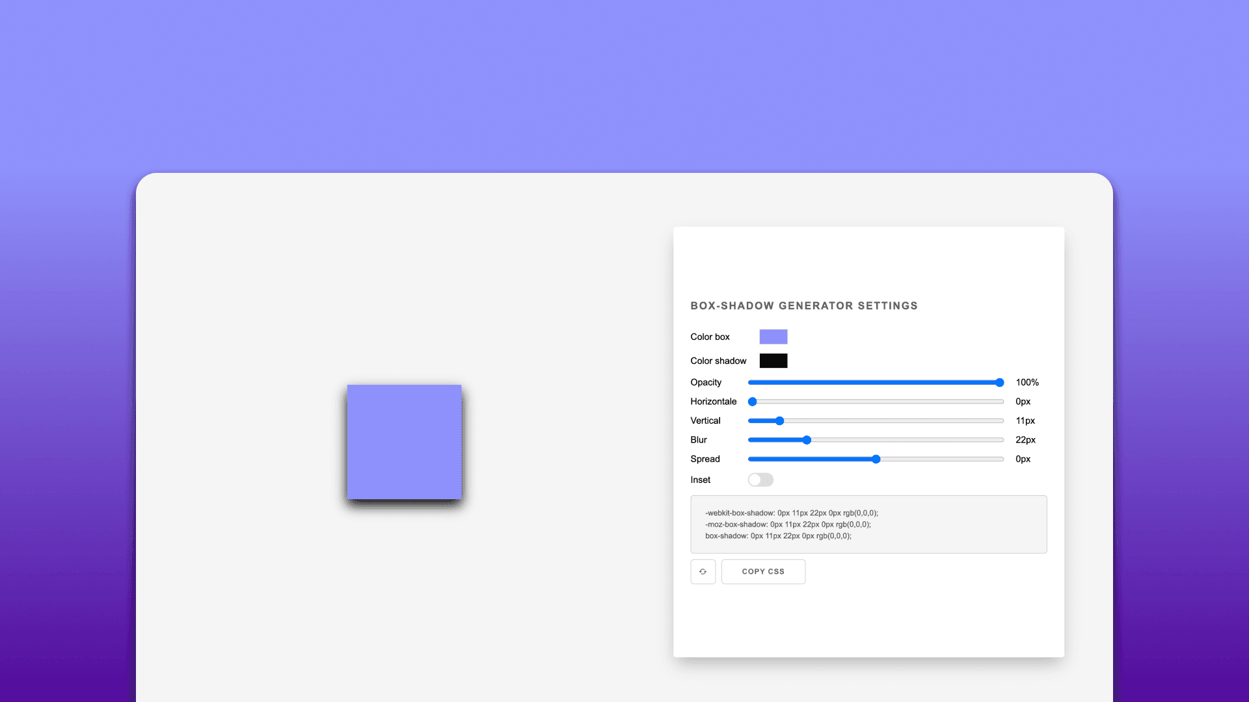Click the Copy CSS button
The height and width of the screenshot is (702, 1249).
pyautogui.click(x=763, y=571)
